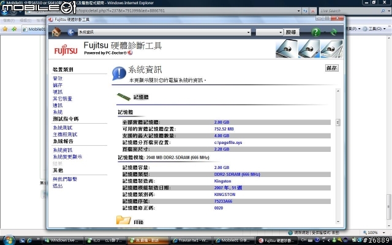This screenshot has width=392, height=245.
Task: Open 系統資訊 navigation dropdown
Action: click(248, 32)
